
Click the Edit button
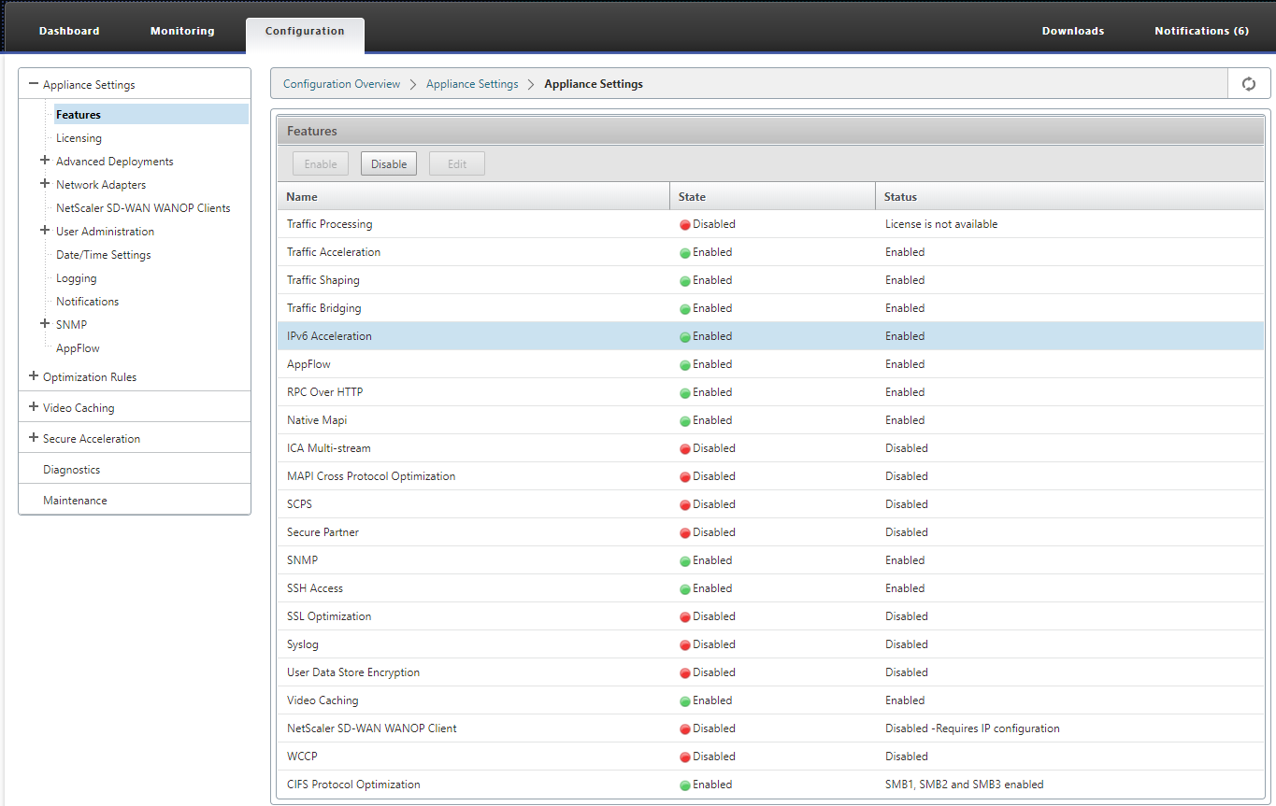coord(457,163)
